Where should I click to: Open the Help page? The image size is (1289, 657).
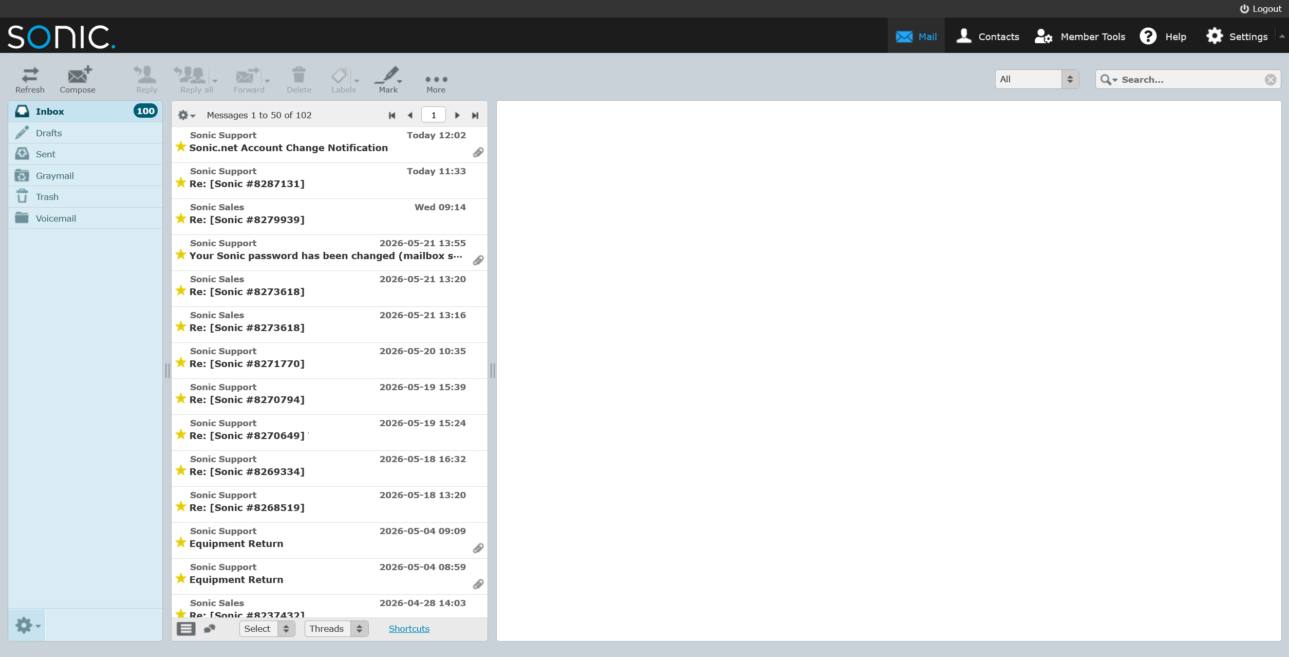(1163, 36)
